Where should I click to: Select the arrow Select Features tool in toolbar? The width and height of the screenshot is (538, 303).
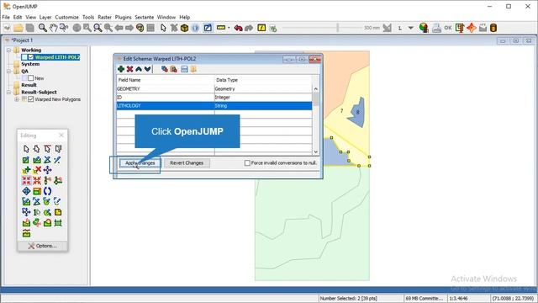(x=163, y=28)
